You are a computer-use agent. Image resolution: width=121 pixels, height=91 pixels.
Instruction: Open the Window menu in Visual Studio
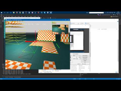[35, 16]
